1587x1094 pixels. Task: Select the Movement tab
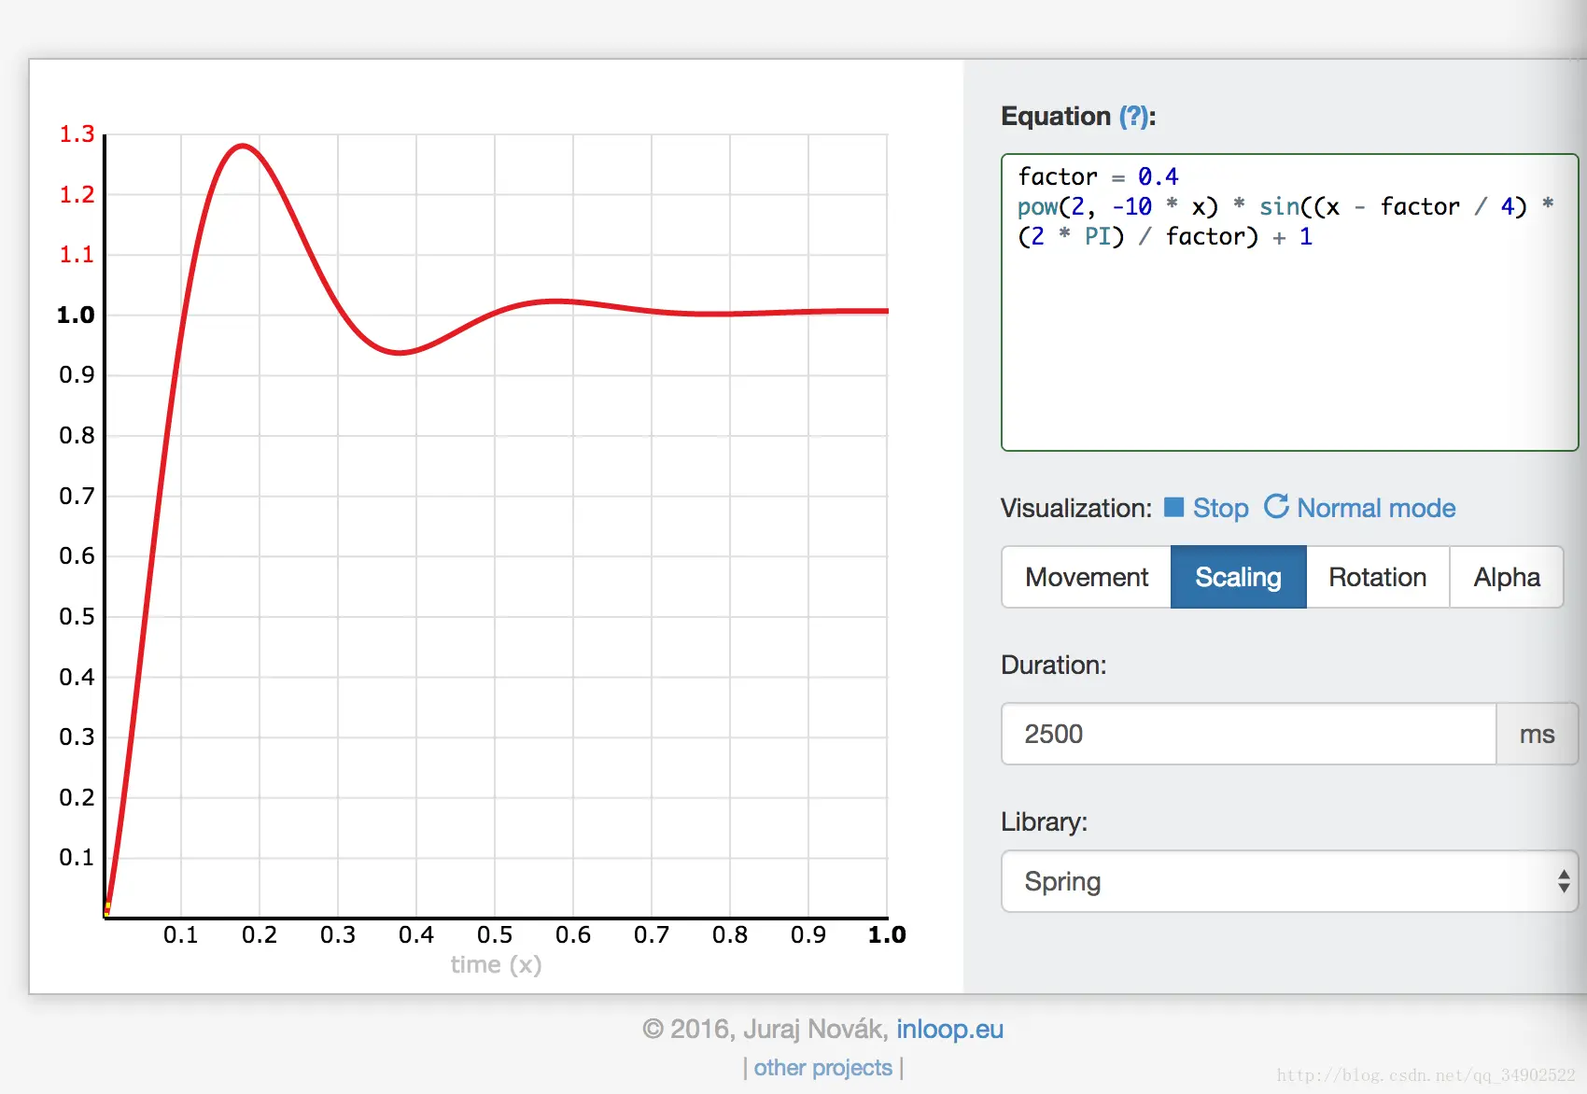click(1087, 577)
